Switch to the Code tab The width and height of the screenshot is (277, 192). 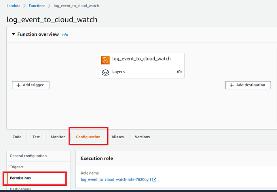pos(17,137)
